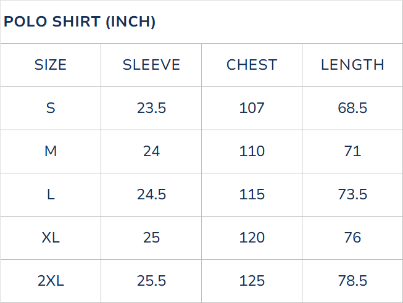Select the SIZE column header
This screenshot has width=403, height=303.
51,65
